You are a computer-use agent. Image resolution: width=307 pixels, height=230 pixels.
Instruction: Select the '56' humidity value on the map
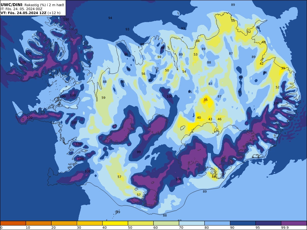(x=143, y=74)
